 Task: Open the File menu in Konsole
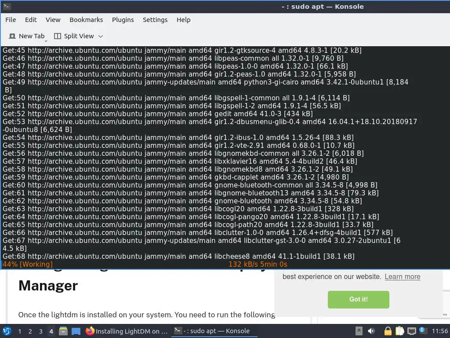11,20
